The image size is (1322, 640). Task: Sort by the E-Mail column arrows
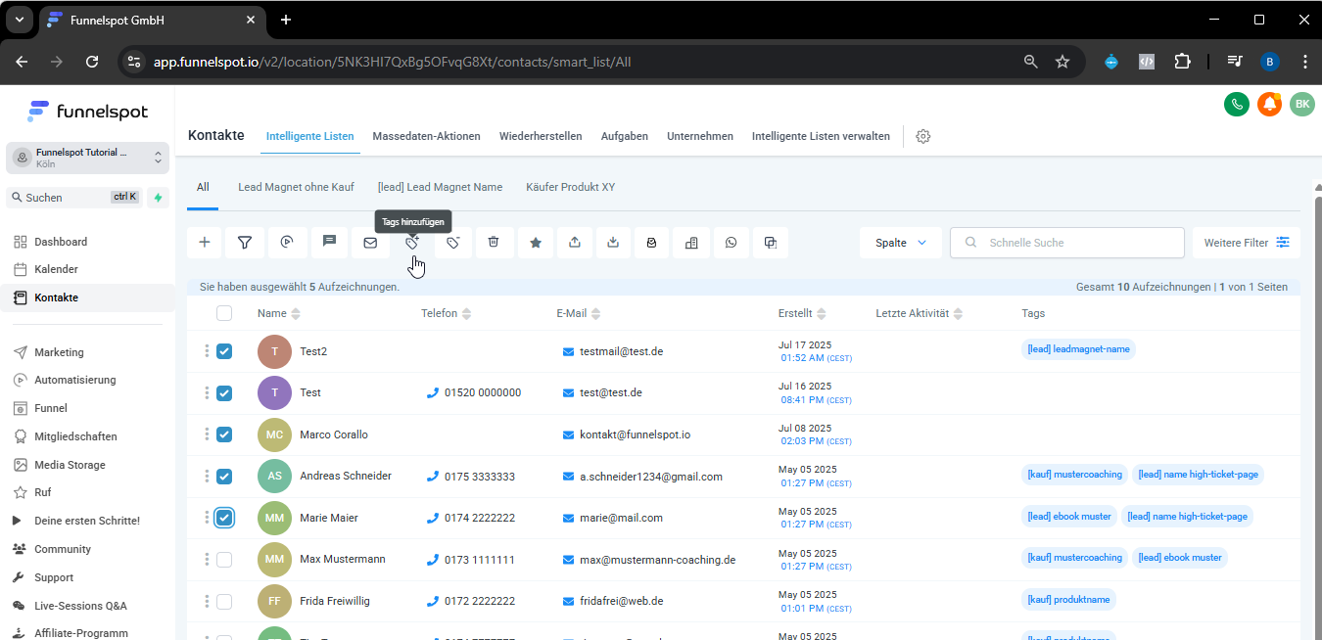point(595,314)
